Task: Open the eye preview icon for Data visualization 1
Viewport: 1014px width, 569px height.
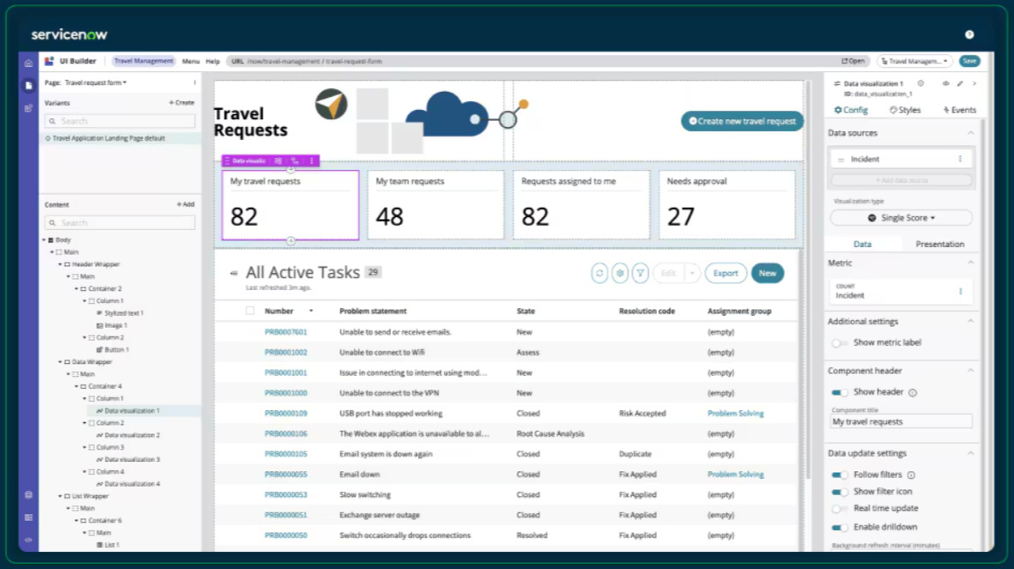Action: pyautogui.click(x=946, y=83)
